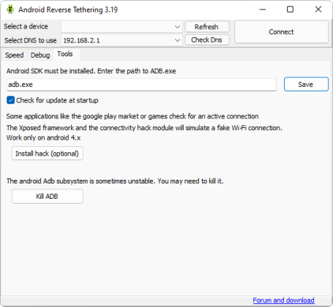Image resolution: width=333 pixels, height=307 pixels.
Task: Kill the ADB subsystem
Action: [48, 196]
